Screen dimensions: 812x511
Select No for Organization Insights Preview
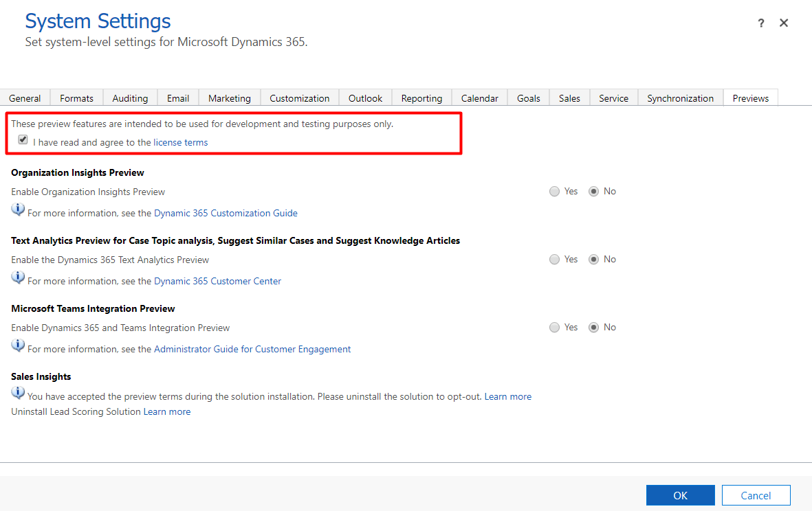593,191
